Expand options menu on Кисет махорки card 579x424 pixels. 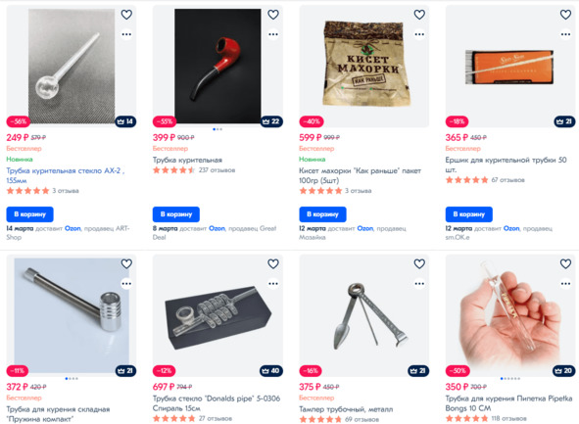[x=419, y=34]
